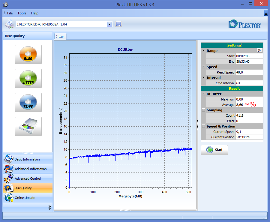This screenshot has width=270, height=222.
Task: Go to Additional Information section
Action: point(28,169)
